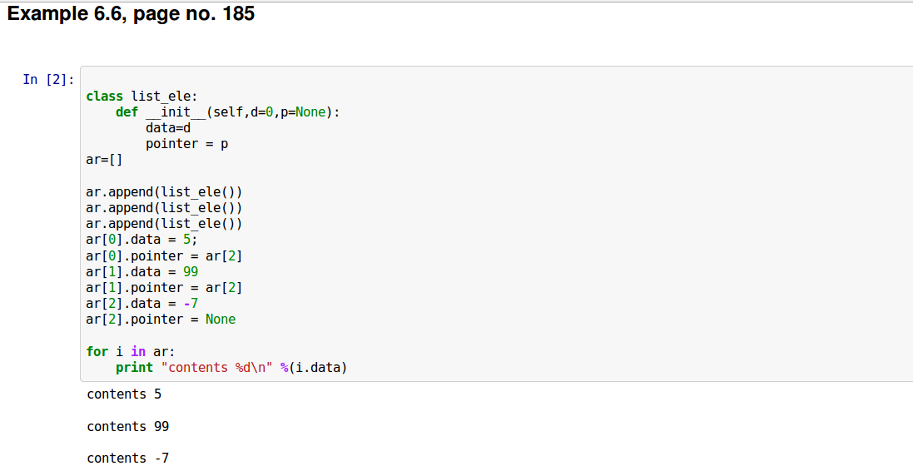The width and height of the screenshot is (913, 466).
Task: Click the heading "Example 6.6, page no. 185"
Action: (x=131, y=14)
